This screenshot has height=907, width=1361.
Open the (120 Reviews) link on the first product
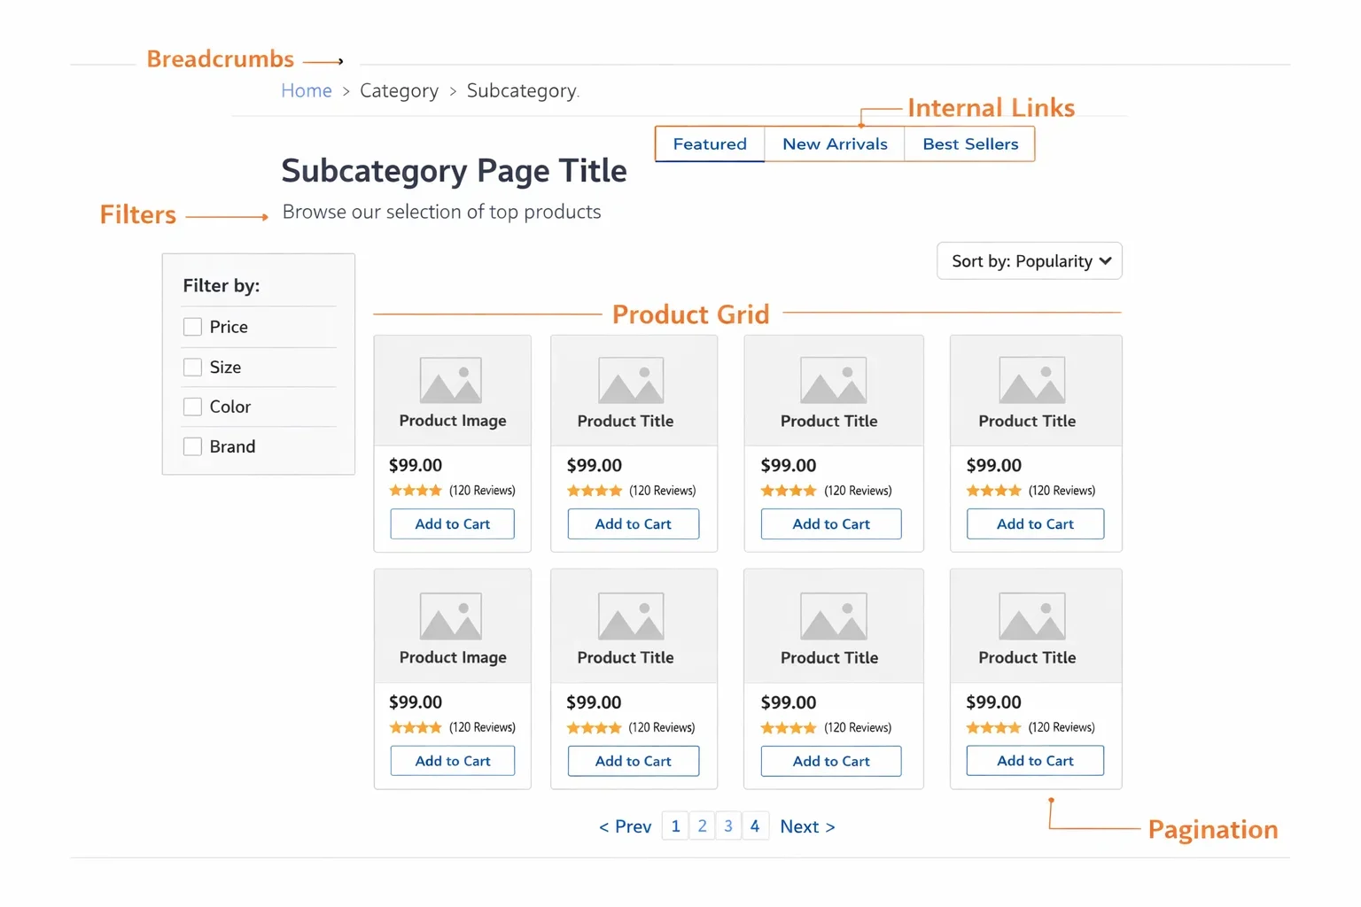(483, 489)
